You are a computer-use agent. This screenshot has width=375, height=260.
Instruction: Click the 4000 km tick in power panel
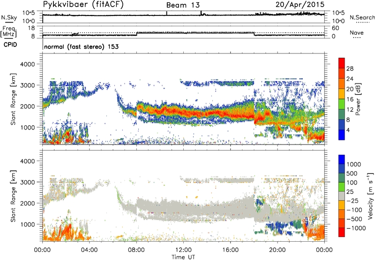(x=27, y=64)
